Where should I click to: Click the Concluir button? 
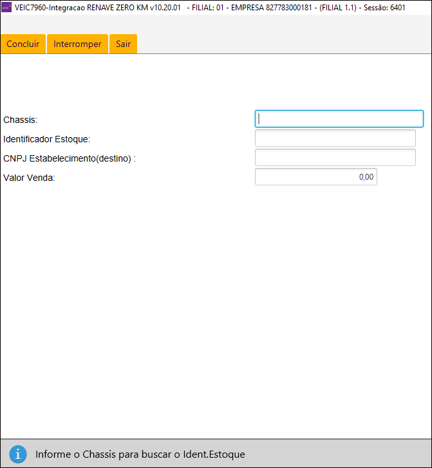click(x=23, y=44)
